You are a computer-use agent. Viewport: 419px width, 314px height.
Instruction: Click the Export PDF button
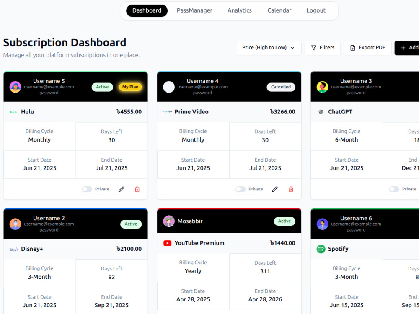tap(367, 48)
